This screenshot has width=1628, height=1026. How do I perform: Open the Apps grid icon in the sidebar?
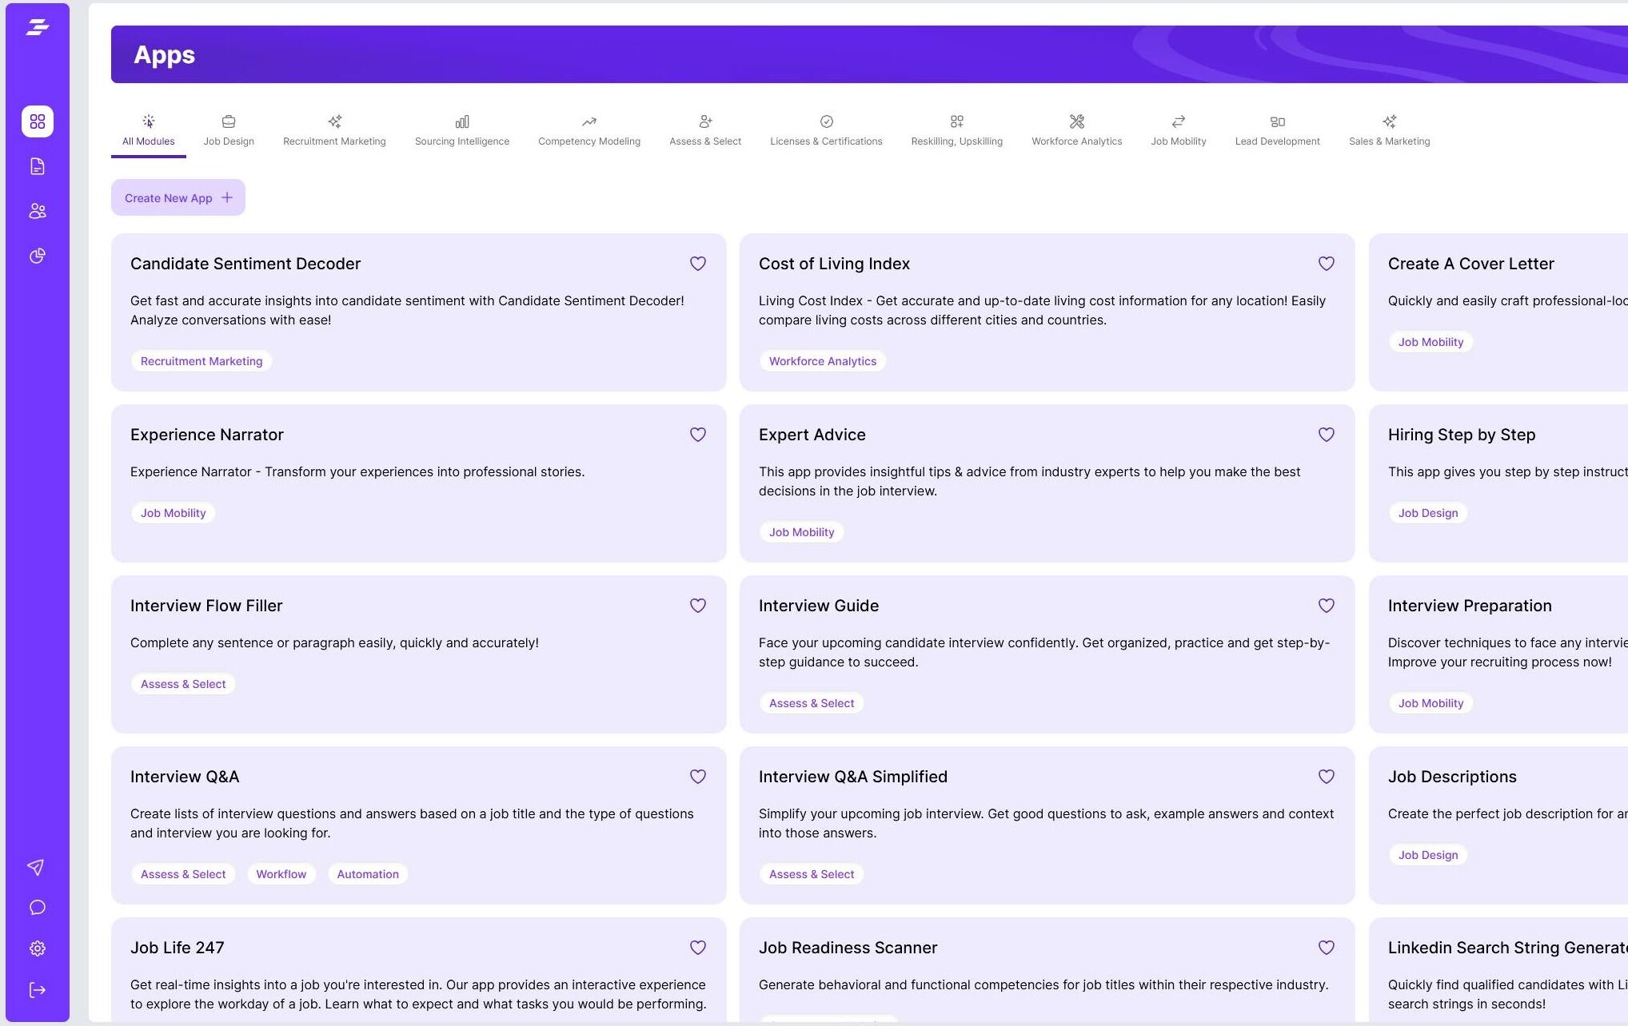coord(37,121)
